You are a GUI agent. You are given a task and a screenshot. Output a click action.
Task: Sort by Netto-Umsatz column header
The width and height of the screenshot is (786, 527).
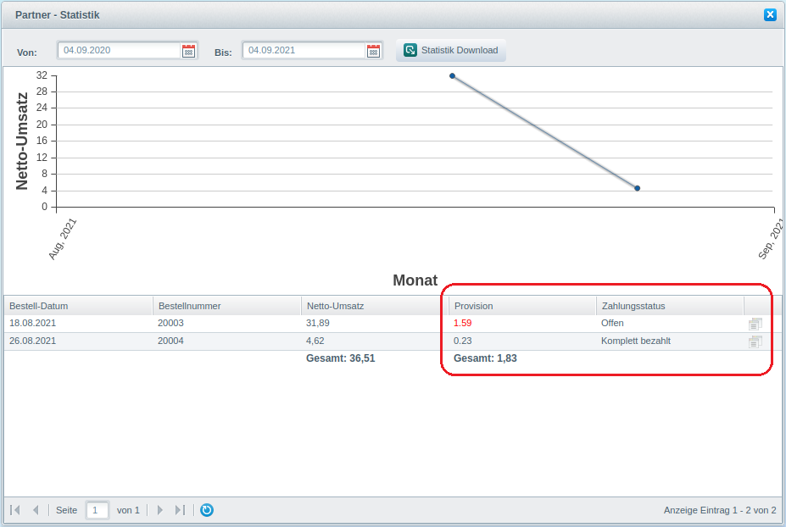click(x=375, y=306)
